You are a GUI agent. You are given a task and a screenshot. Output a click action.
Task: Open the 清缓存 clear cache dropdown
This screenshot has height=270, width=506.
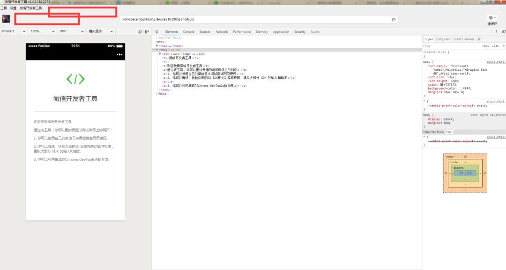click(492, 20)
